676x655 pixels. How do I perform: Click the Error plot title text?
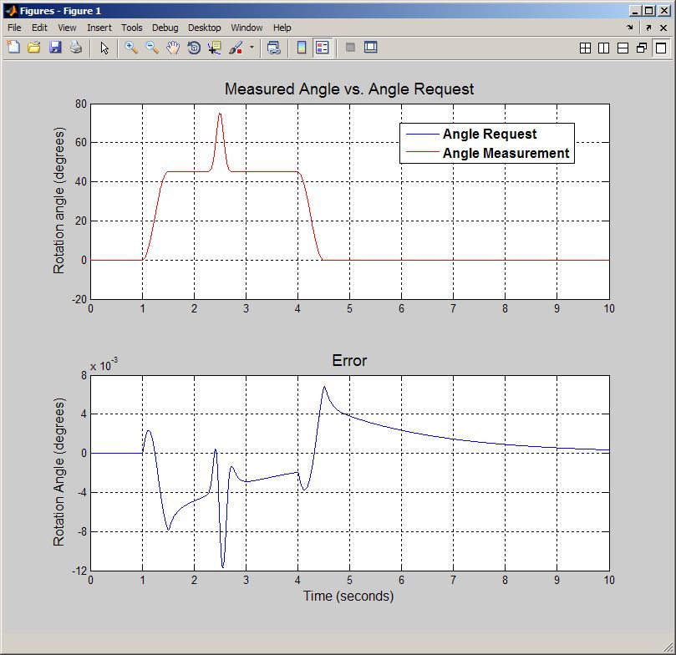[349, 361]
